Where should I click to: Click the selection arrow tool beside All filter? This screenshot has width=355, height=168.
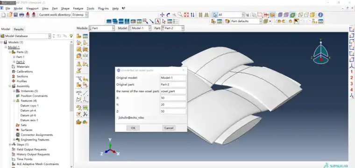coord(215,15)
